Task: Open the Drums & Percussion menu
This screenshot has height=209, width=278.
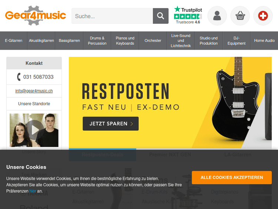Action: (97, 41)
